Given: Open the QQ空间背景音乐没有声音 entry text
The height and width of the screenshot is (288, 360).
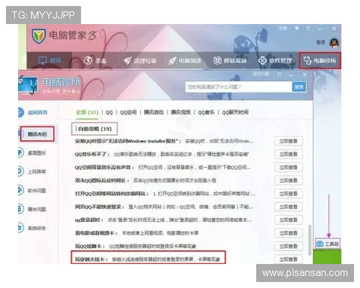Looking at the screenshot, I should [x=163, y=167].
